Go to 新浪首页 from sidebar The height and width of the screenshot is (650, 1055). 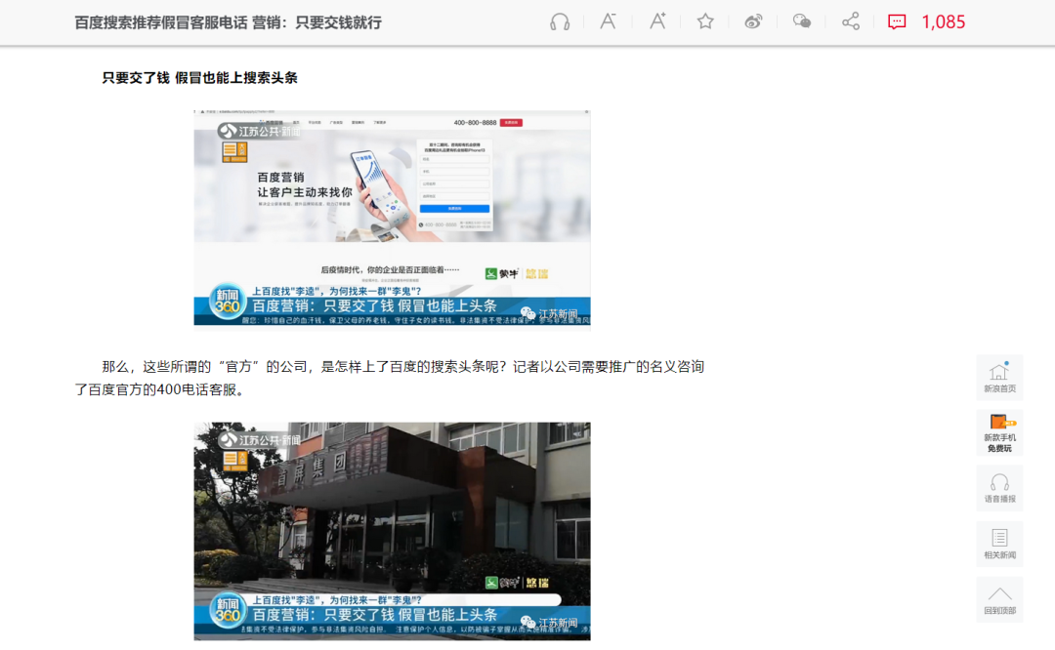[1000, 378]
